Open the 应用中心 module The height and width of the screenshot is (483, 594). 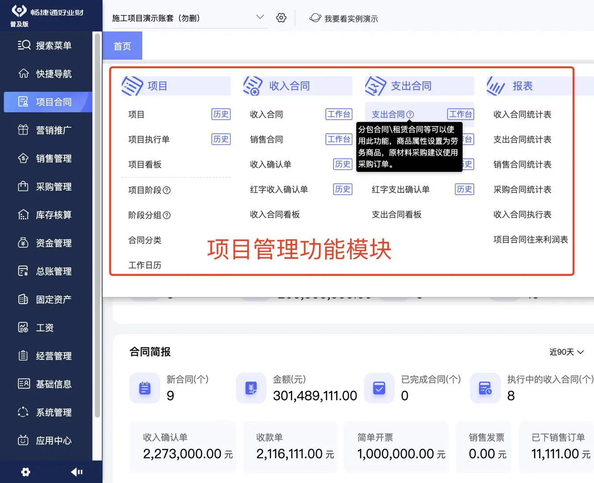click(x=47, y=441)
